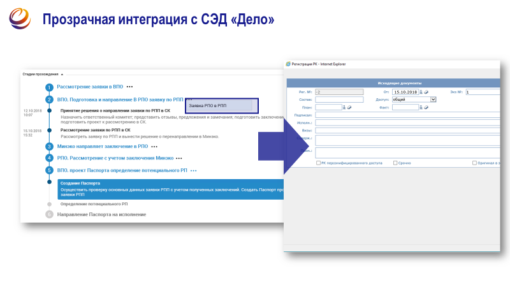Click stage number 3 circle

50,147
